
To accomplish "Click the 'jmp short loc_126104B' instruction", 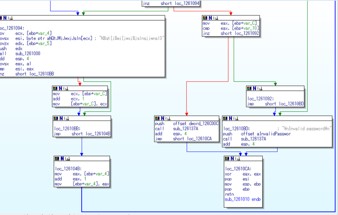I will [82, 134].
